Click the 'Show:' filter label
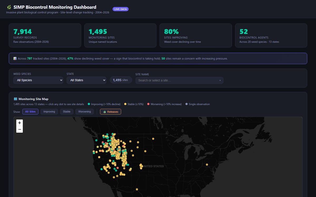Image resolution: width=316 pixels, height=197 pixels. pos(17,112)
